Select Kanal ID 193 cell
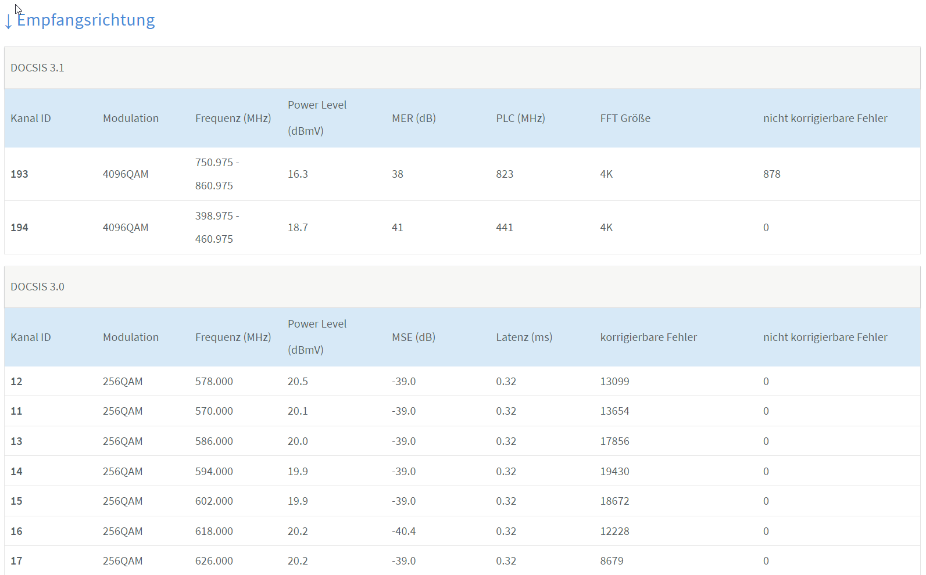The width and height of the screenshot is (926, 575). pyautogui.click(x=19, y=174)
